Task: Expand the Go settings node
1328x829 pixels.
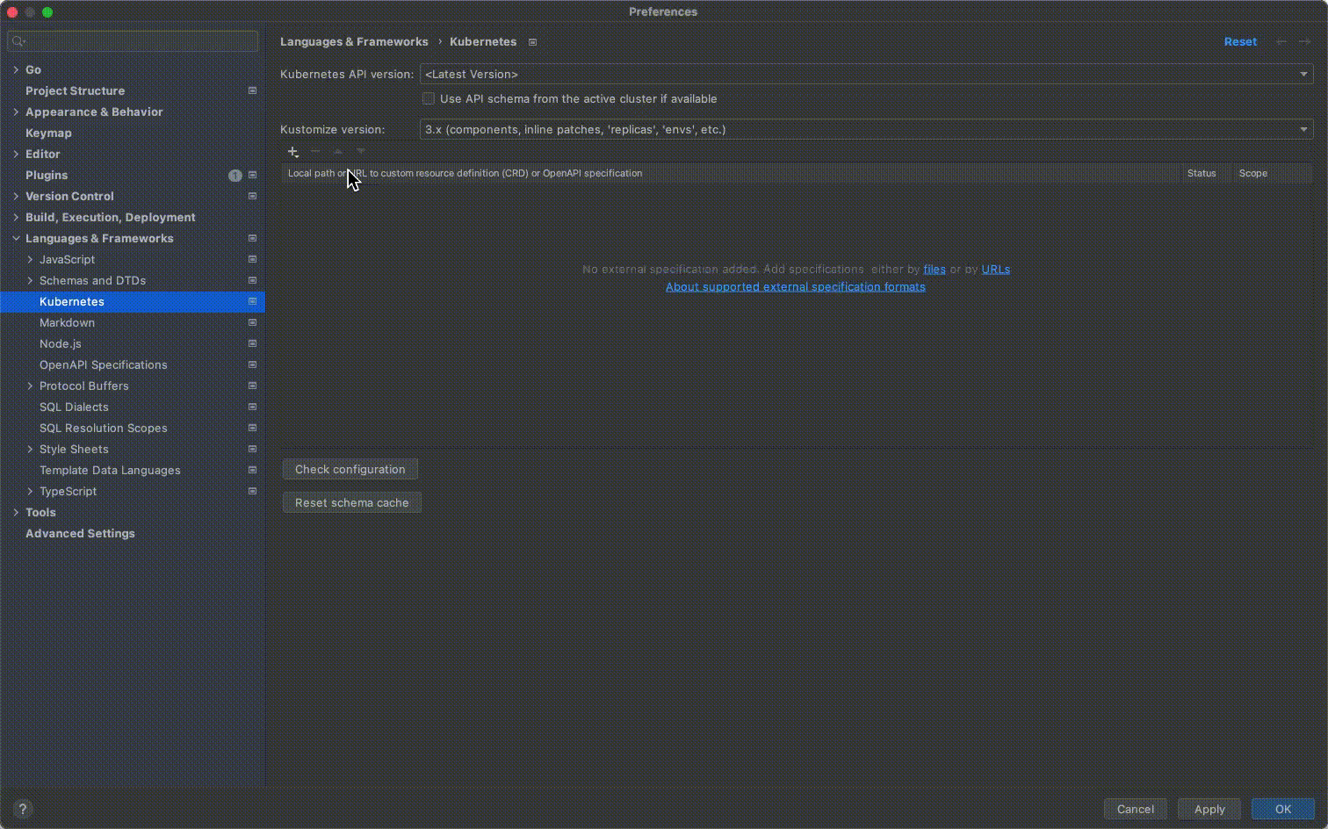Action: click(x=16, y=69)
